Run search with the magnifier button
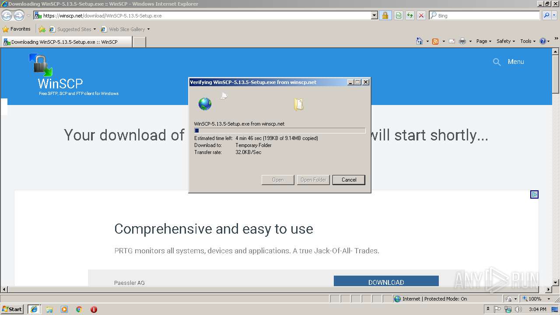 pyautogui.click(x=546, y=16)
